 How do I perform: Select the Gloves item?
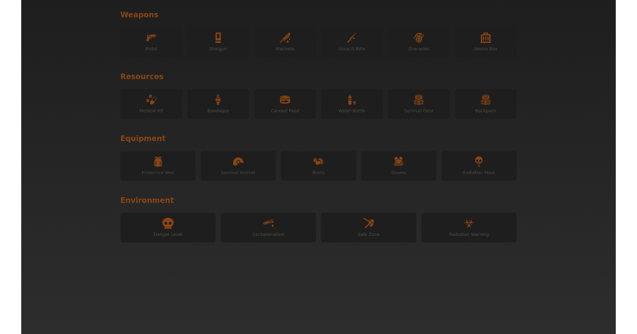click(398, 165)
